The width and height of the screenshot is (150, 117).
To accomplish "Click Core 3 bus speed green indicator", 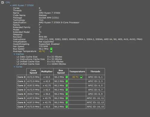I will click(x=67, y=90).
